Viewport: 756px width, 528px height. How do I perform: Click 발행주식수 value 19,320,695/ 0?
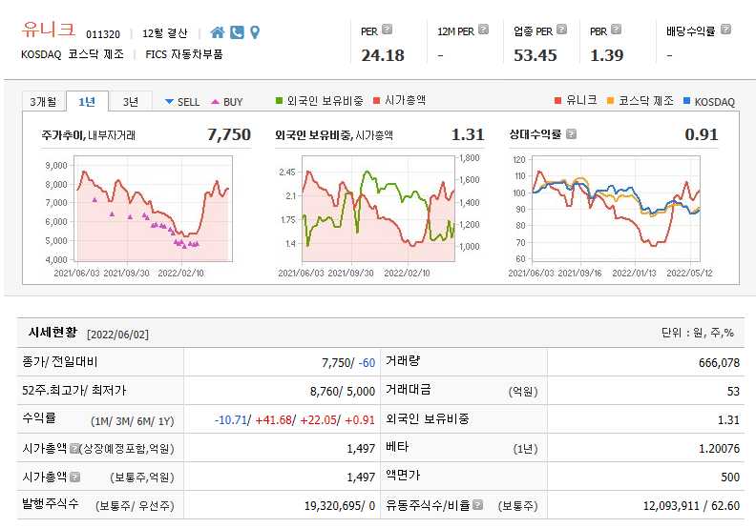tap(340, 506)
